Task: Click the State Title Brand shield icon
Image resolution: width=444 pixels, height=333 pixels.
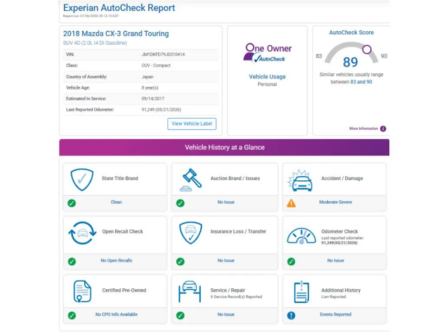Action: coord(82,180)
